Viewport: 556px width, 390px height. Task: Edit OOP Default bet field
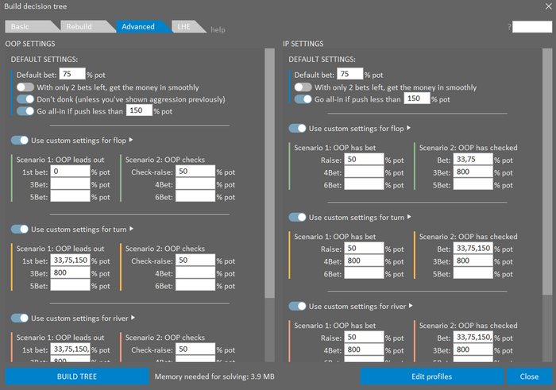tap(72, 74)
